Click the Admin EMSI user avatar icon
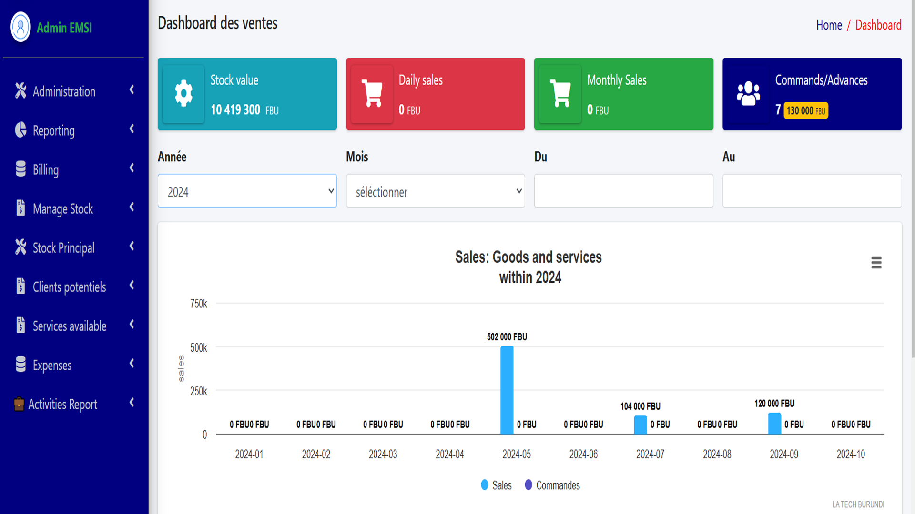The height and width of the screenshot is (514, 915). pos(20,27)
